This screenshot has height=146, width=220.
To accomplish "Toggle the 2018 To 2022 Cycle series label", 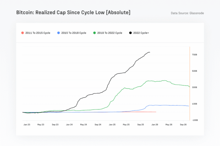I will [x=110, y=33].
